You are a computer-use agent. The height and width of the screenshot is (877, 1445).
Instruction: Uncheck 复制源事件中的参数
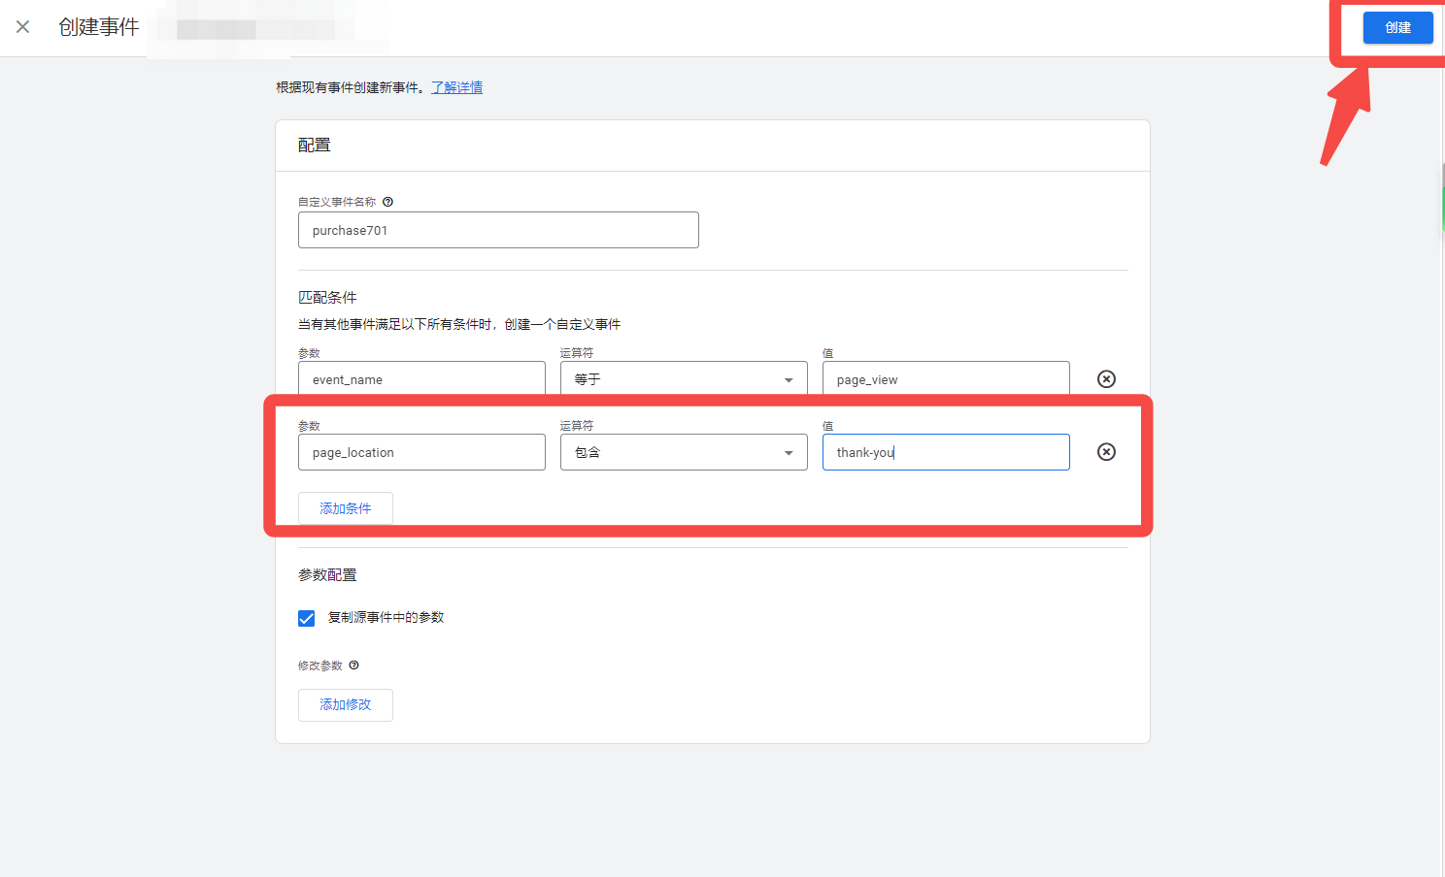pyautogui.click(x=306, y=618)
